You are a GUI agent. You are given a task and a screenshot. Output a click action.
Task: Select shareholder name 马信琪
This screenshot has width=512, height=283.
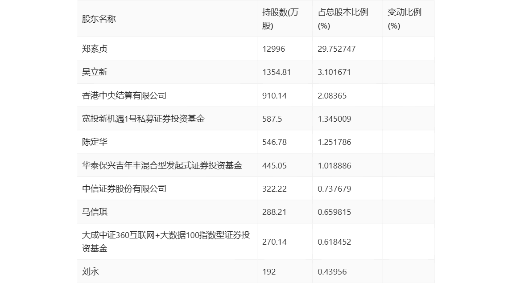coord(95,212)
